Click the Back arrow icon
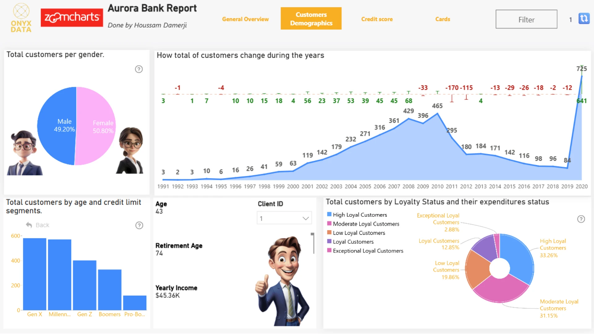This screenshot has width=594, height=334. click(29, 225)
